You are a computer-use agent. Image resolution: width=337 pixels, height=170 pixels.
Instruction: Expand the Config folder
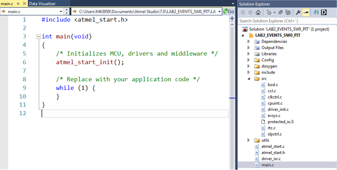click(248, 60)
